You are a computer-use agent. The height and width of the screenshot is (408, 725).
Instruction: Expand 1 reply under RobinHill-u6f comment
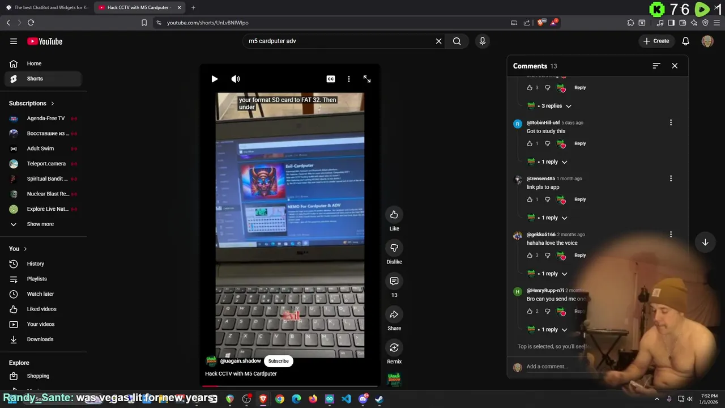[x=548, y=161]
